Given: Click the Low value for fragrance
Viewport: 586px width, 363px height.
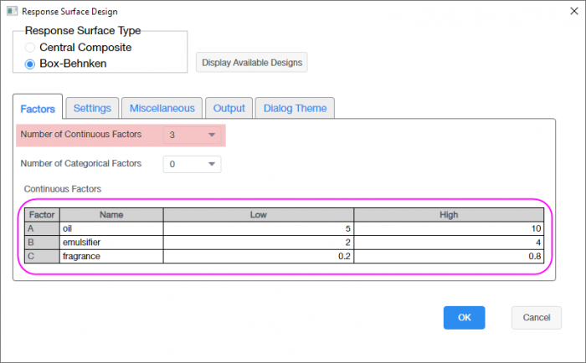Looking at the screenshot, I should pyautogui.click(x=258, y=257).
